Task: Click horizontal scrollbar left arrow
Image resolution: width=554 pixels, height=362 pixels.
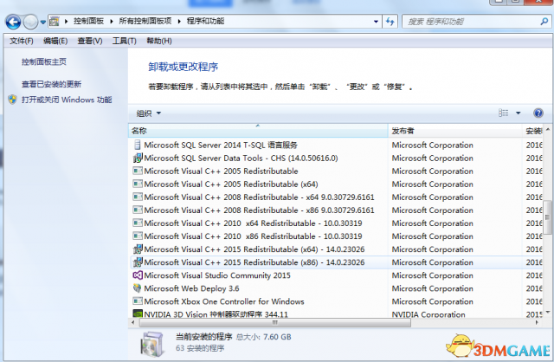Action: 133,322
